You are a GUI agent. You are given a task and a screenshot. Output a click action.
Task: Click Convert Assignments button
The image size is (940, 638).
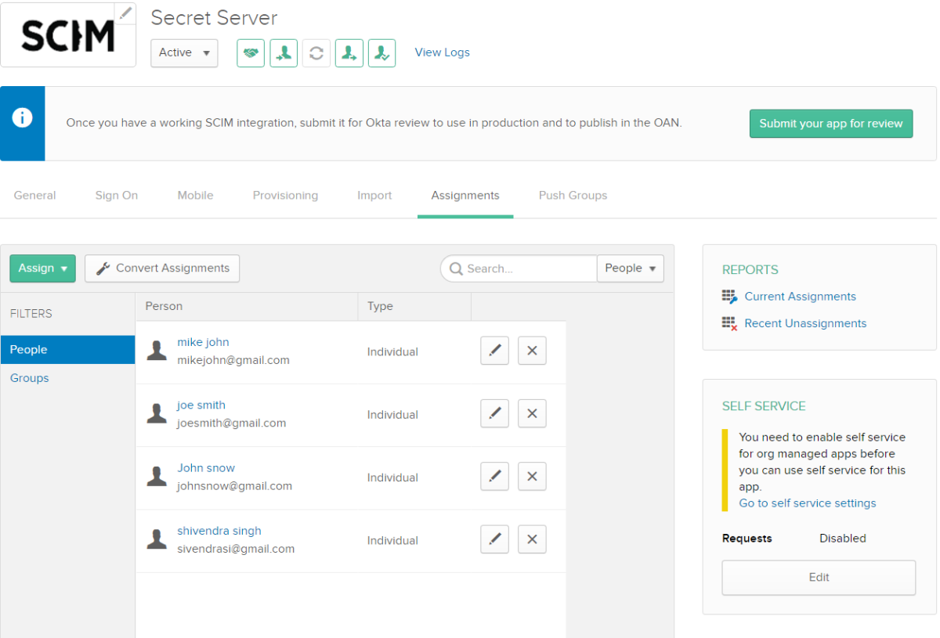click(x=162, y=268)
